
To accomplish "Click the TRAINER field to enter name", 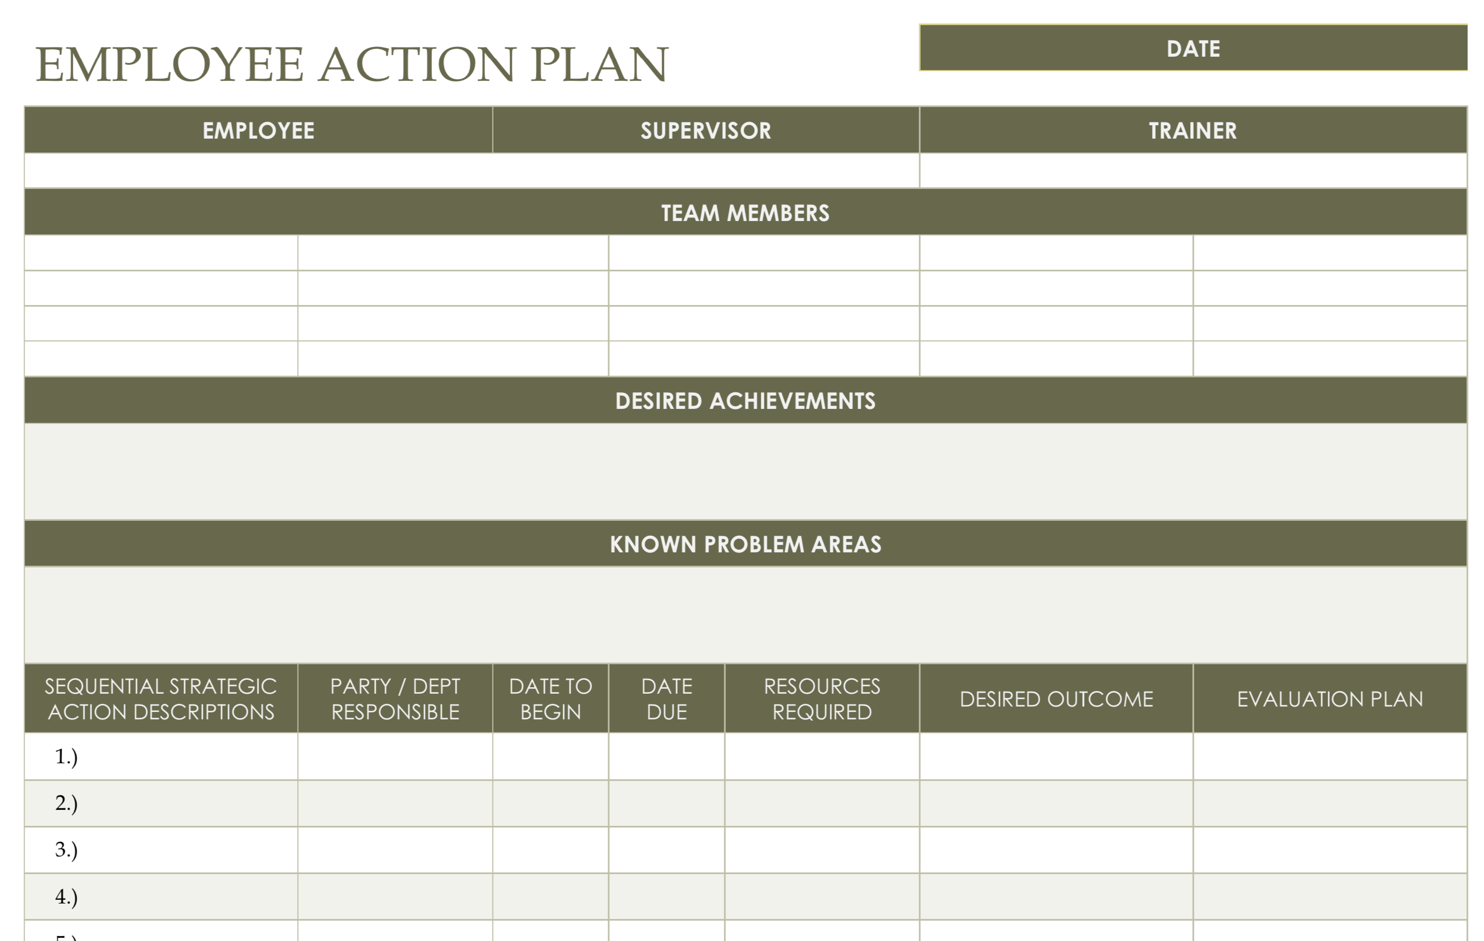I will pyautogui.click(x=1194, y=168).
